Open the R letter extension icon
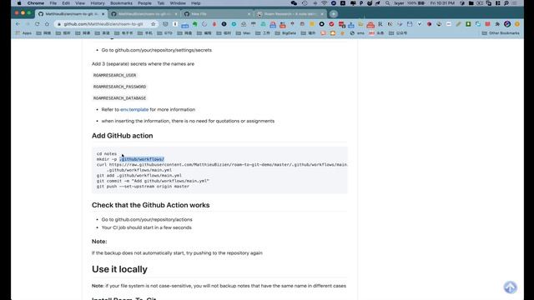 [x=380, y=24]
